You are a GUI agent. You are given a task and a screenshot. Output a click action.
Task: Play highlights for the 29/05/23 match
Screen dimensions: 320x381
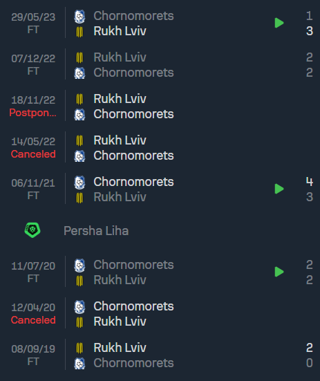279,23
